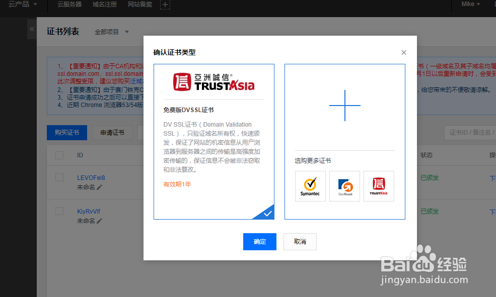Image resolution: width=496 pixels, height=297 pixels.
Task: Click the 已颁发 status in the KiyRvVlf row
Action: click(x=430, y=212)
